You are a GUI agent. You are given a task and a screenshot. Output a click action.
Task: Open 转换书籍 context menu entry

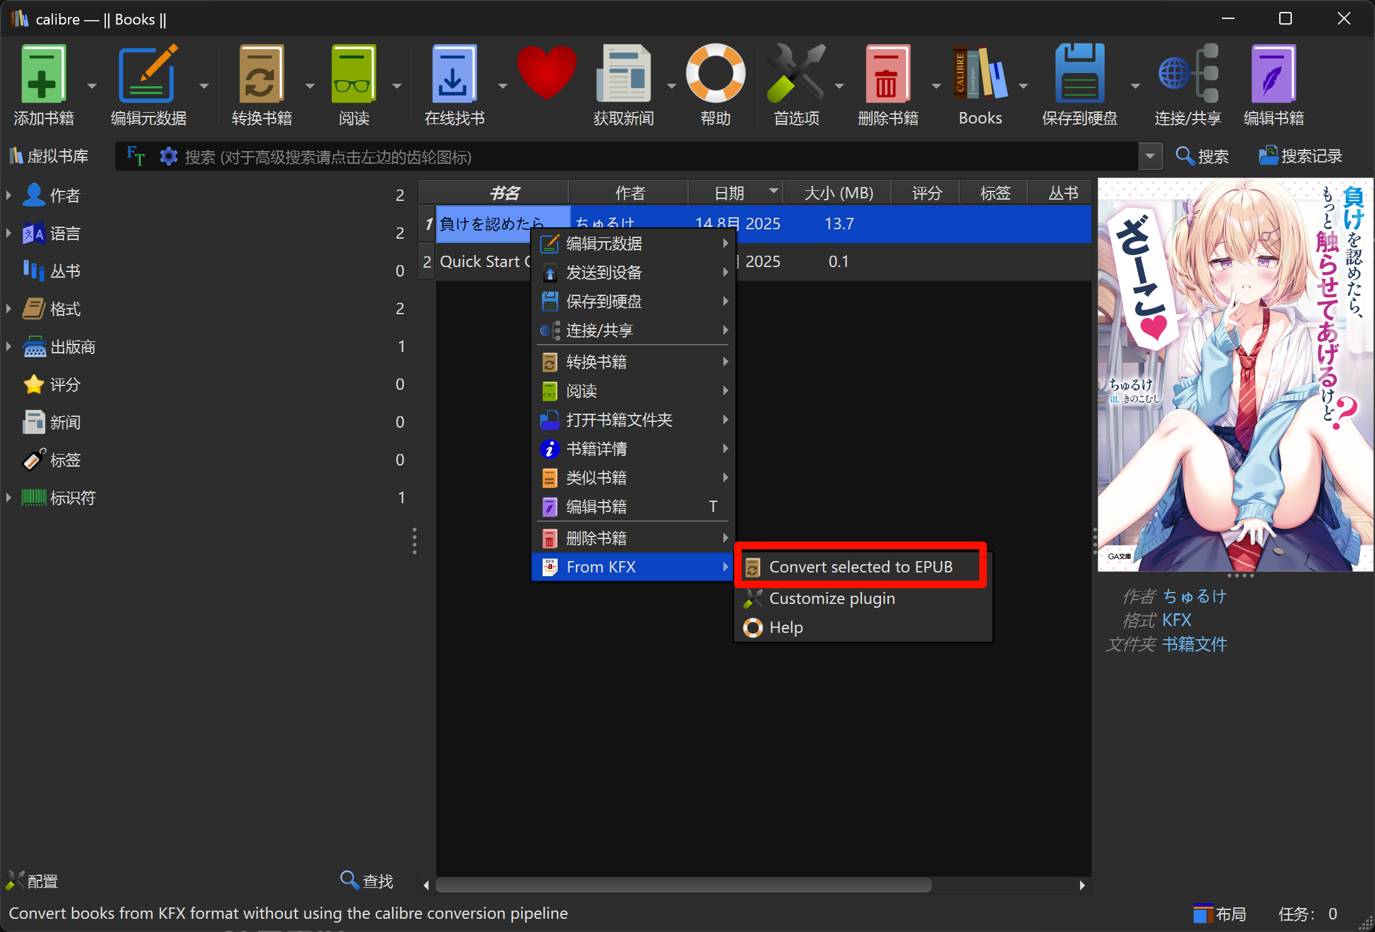point(633,361)
